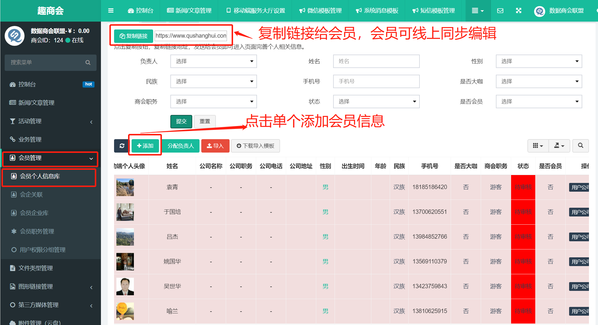Screen dimensions: 598x325
Task: Click the refresh table icon button
Action: click(x=122, y=146)
